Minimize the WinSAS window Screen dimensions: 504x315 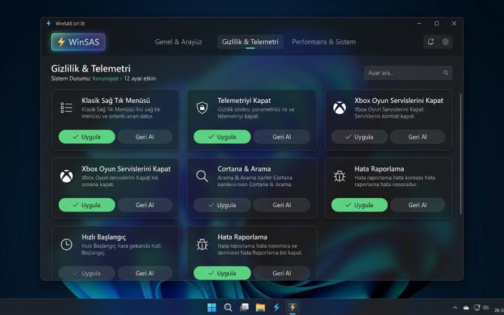[x=419, y=24]
